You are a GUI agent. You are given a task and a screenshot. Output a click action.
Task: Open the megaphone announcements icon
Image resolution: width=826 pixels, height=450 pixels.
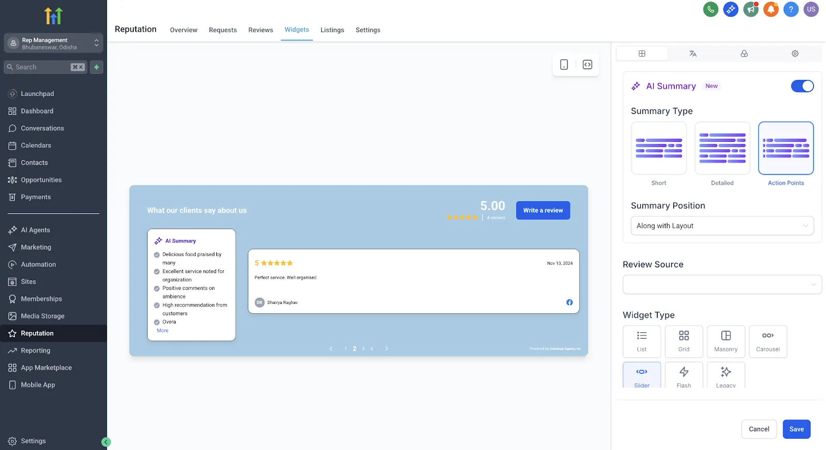click(x=751, y=9)
